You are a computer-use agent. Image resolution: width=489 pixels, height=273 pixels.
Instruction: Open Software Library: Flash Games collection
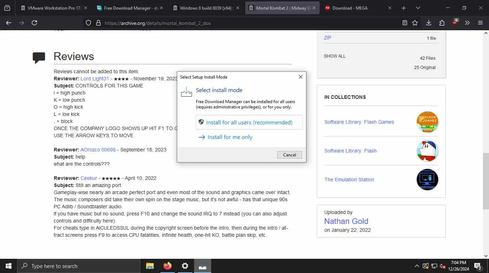(x=359, y=122)
